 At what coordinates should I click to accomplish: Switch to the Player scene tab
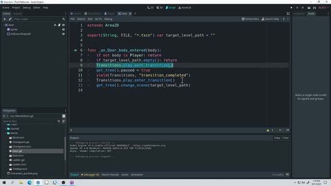109,13
